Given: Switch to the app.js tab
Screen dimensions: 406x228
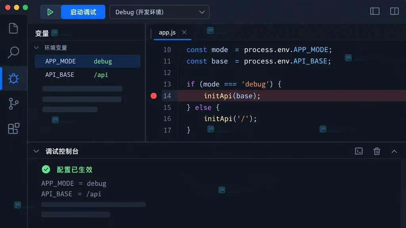Looking at the screenshot, I should click(167, 32).
